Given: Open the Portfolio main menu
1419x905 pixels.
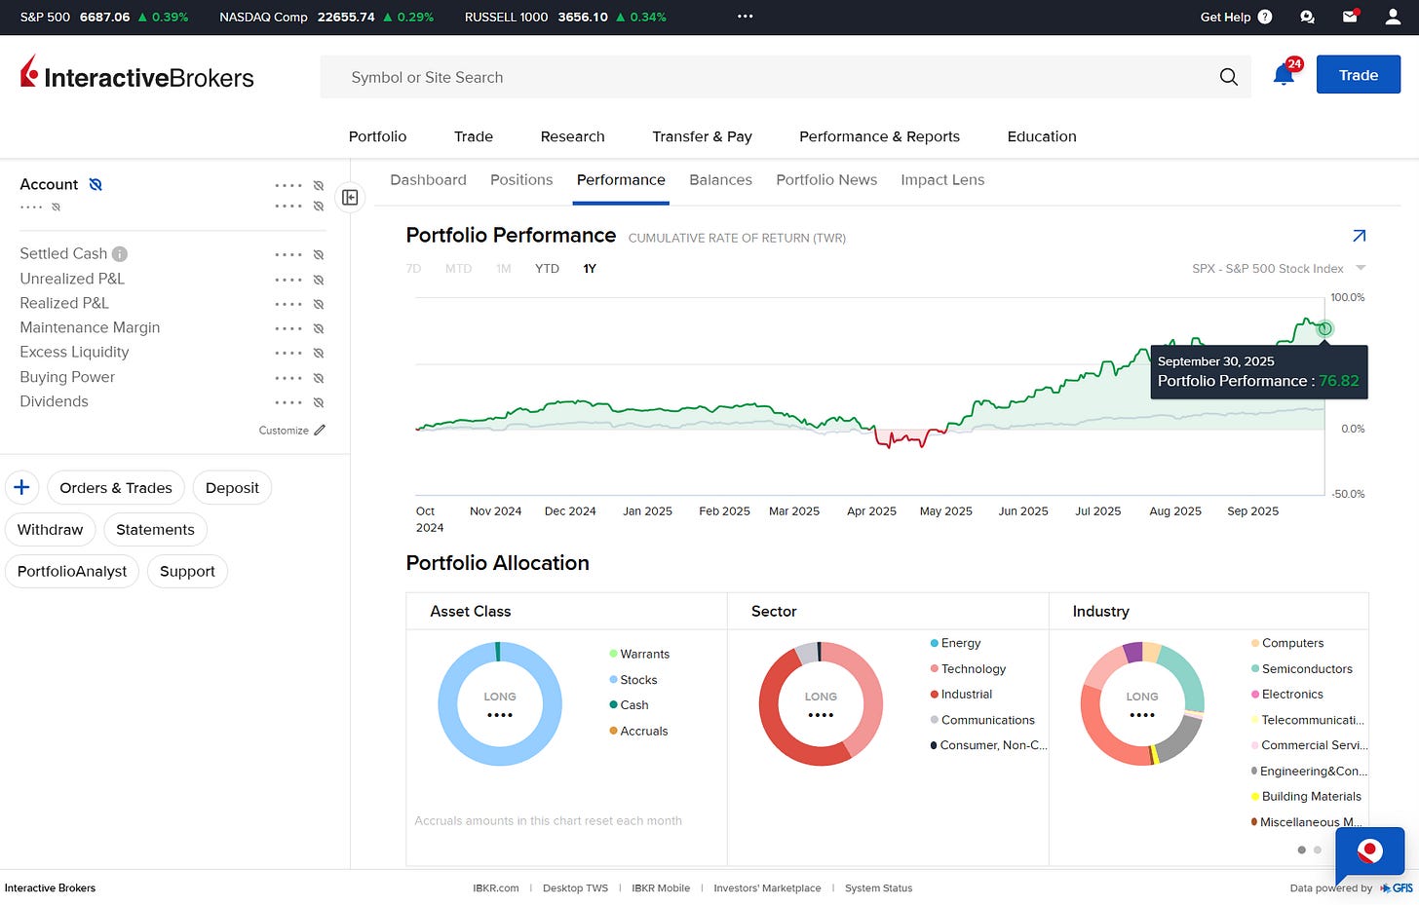Looking at the screenshot, I should click(x=377, y=136).
